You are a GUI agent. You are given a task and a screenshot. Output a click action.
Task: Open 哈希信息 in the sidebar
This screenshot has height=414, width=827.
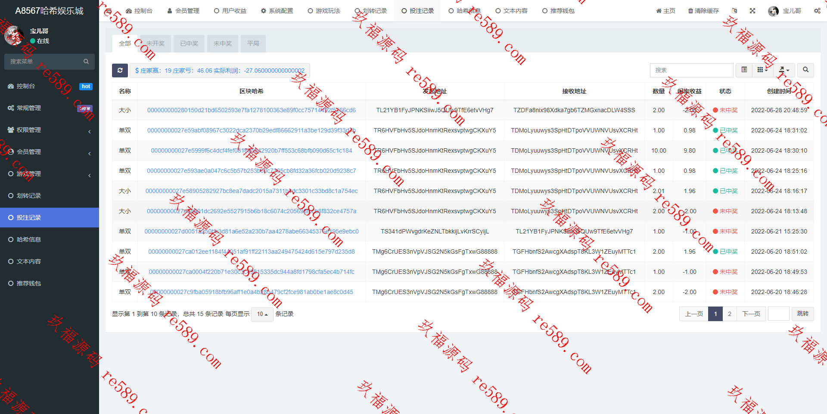tap(50, 239)
